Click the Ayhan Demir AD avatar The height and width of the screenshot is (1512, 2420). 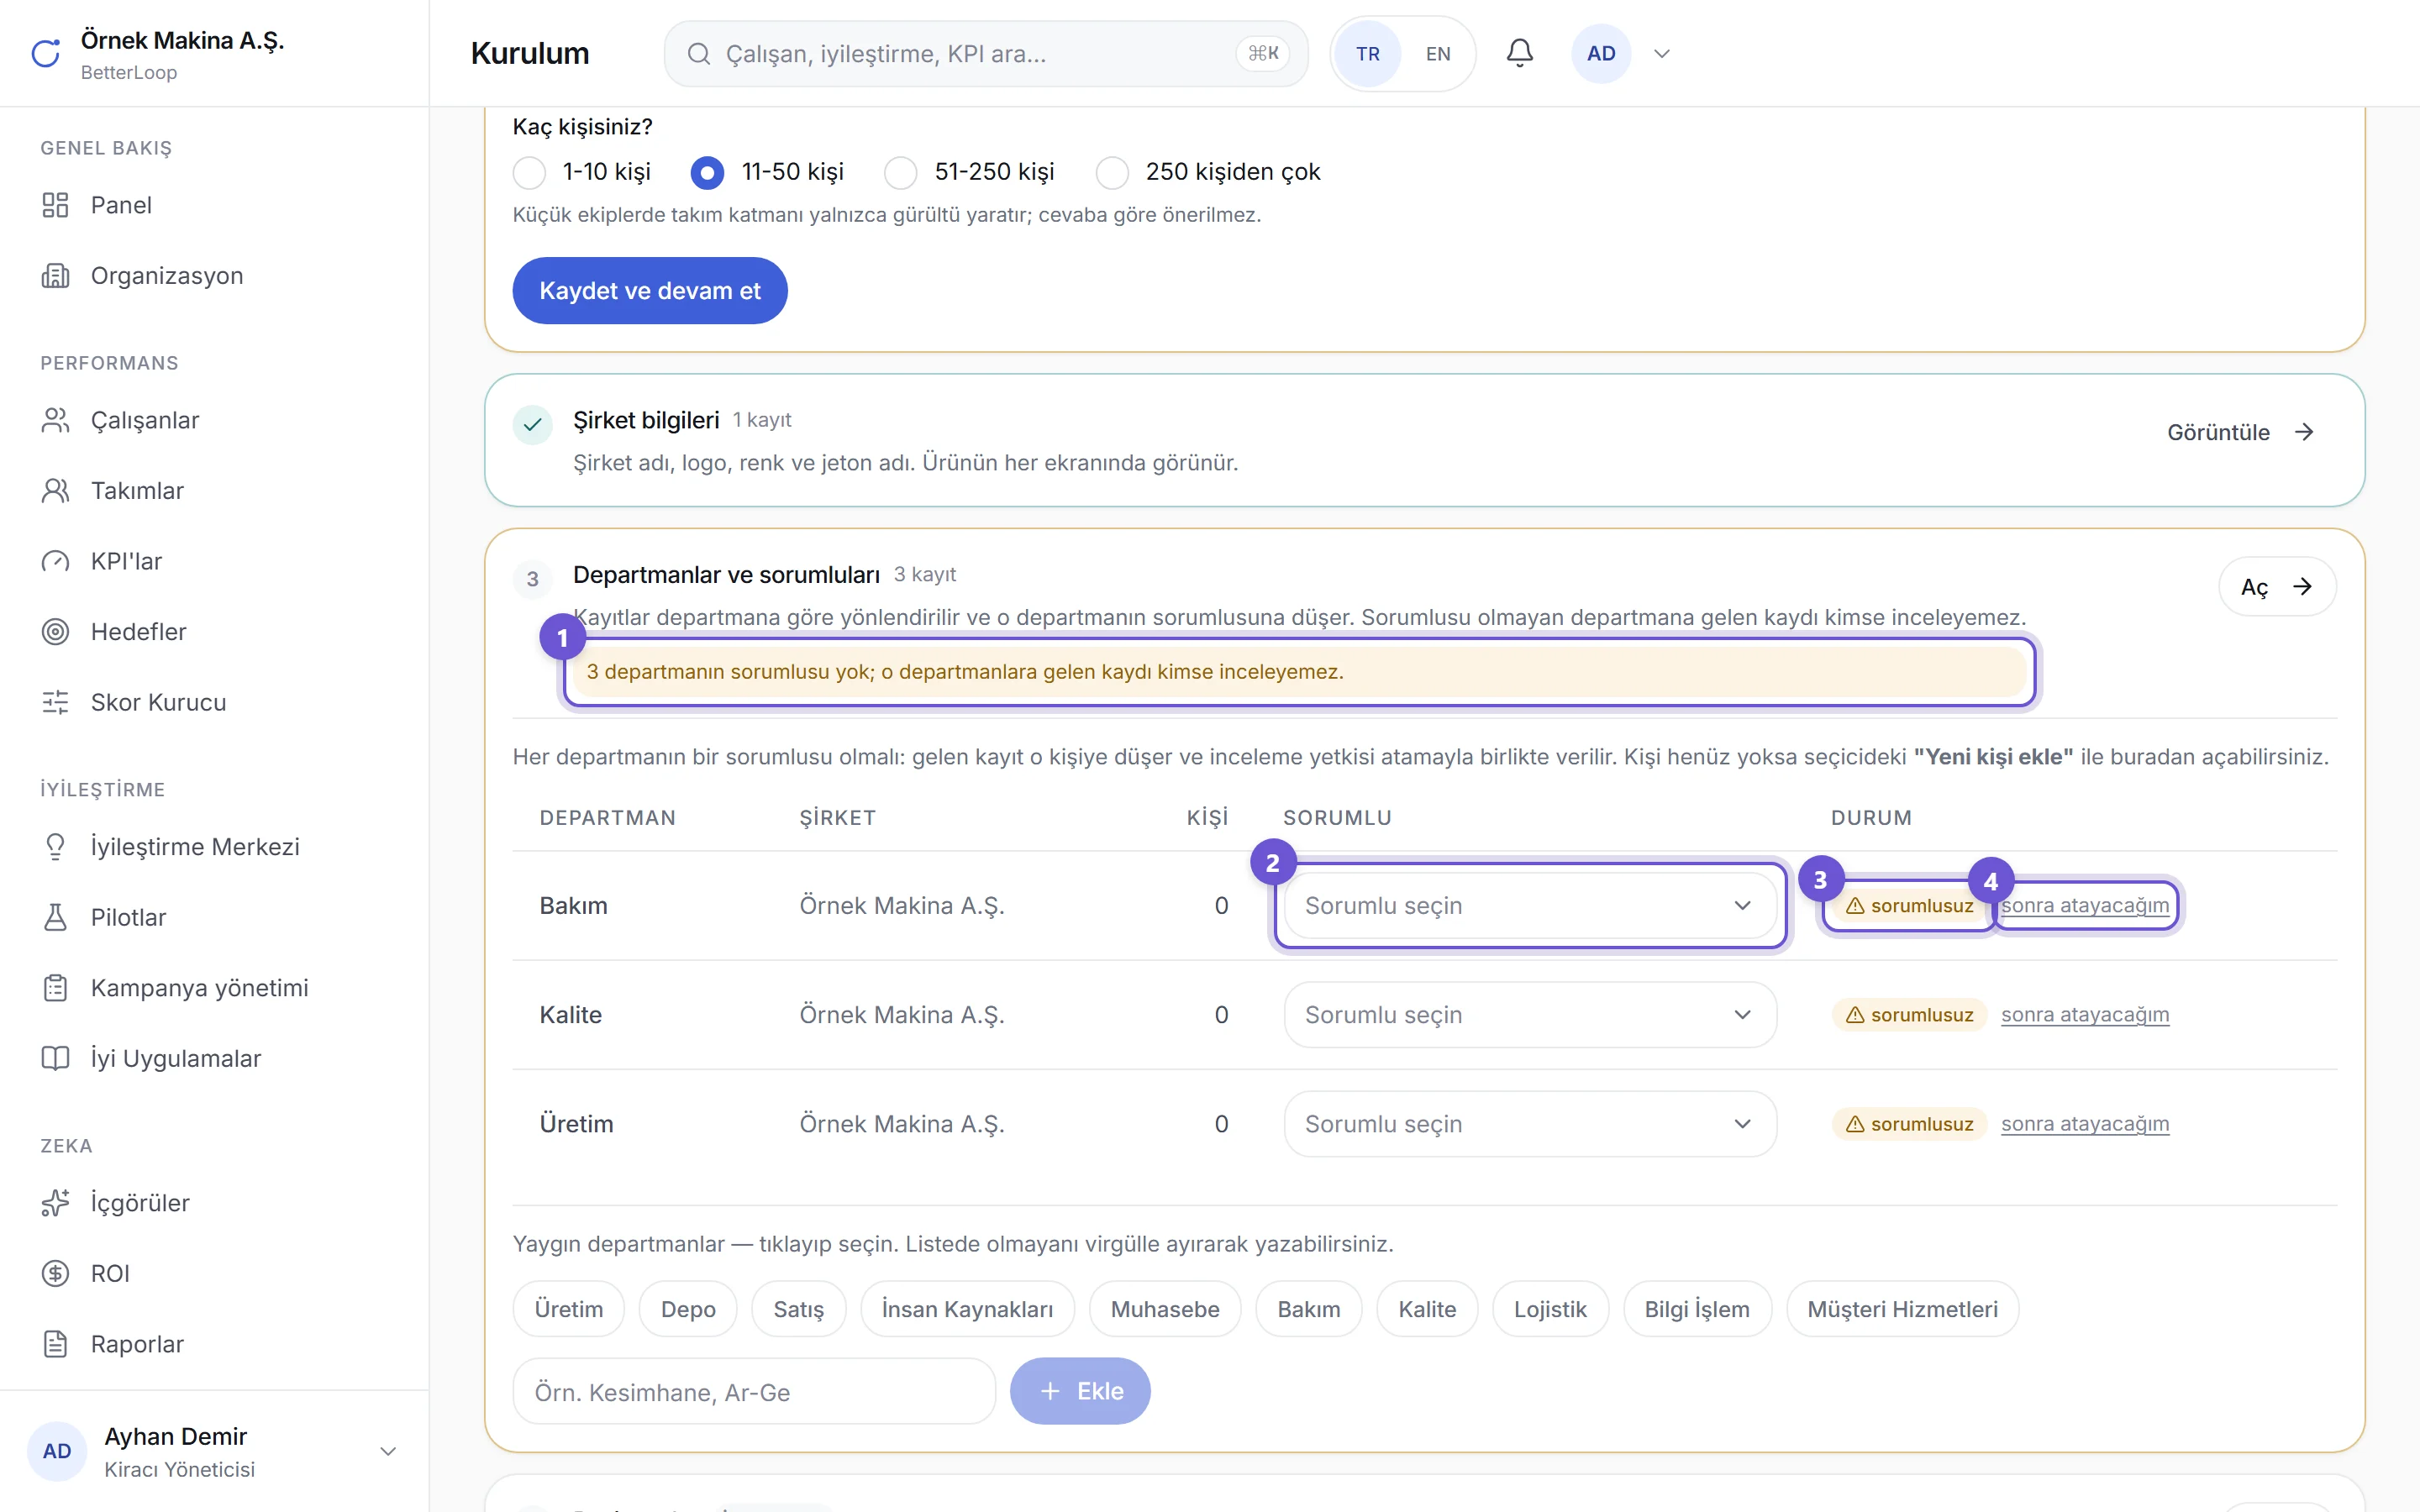tap(57, 1451)
